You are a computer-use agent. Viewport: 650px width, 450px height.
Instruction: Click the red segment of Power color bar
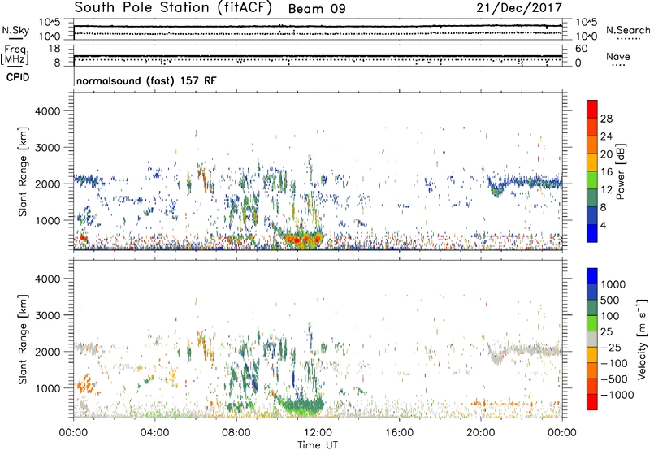pyautogui.click(x=592, y=110)
